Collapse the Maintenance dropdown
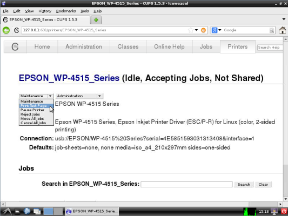The image size is (288, 216). tap(36, 96)
